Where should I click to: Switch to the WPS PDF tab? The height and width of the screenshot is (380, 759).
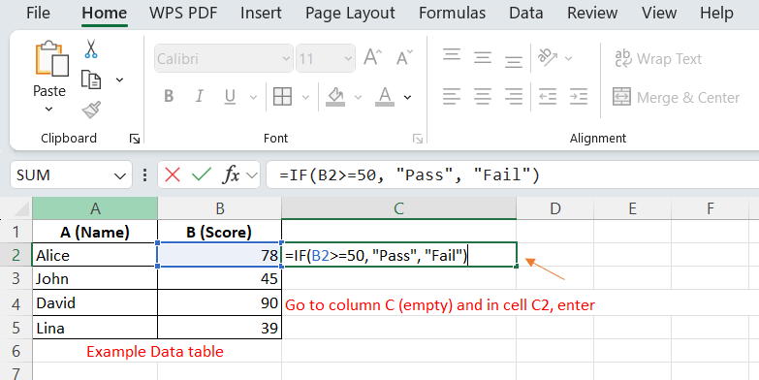pos(183,13)
